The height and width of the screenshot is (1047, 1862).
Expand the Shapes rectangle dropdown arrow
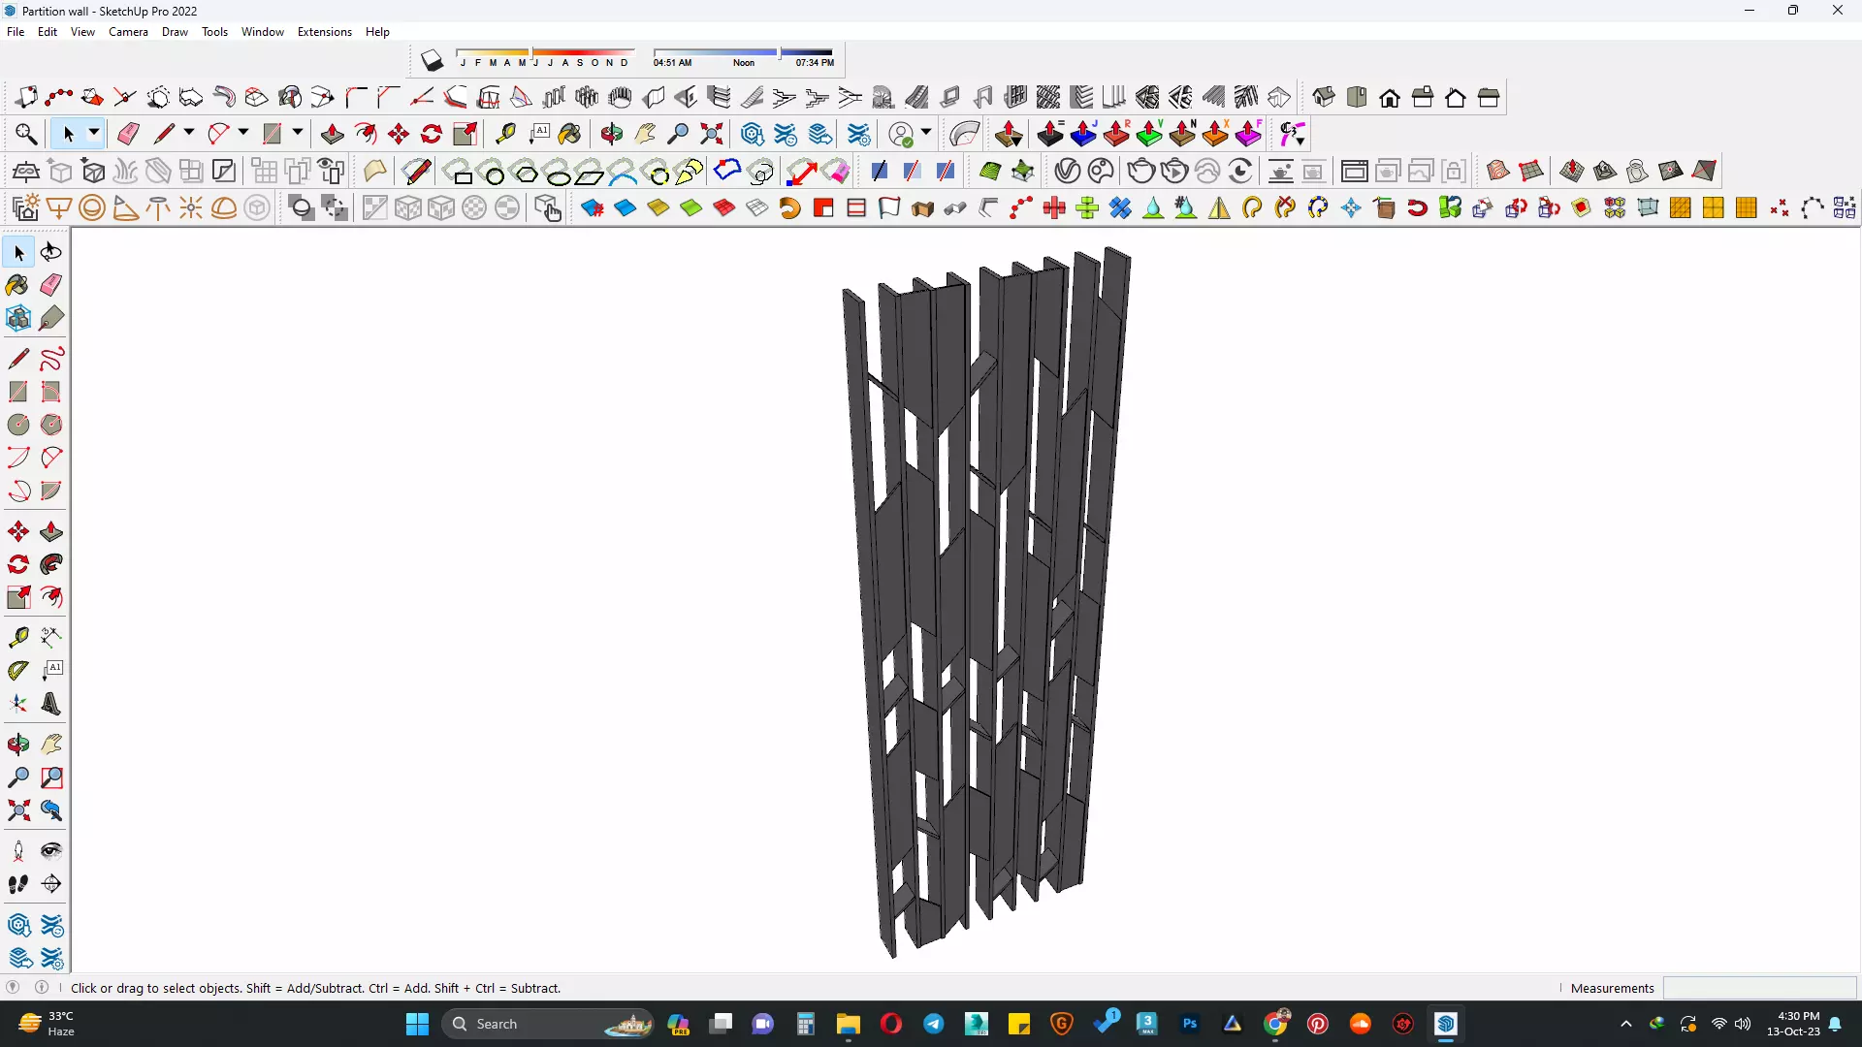click(x=298, y=133)
